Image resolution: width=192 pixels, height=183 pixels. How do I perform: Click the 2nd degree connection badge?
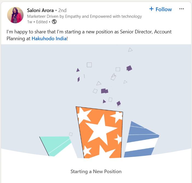pyautogui.click(x=62, y=10)
